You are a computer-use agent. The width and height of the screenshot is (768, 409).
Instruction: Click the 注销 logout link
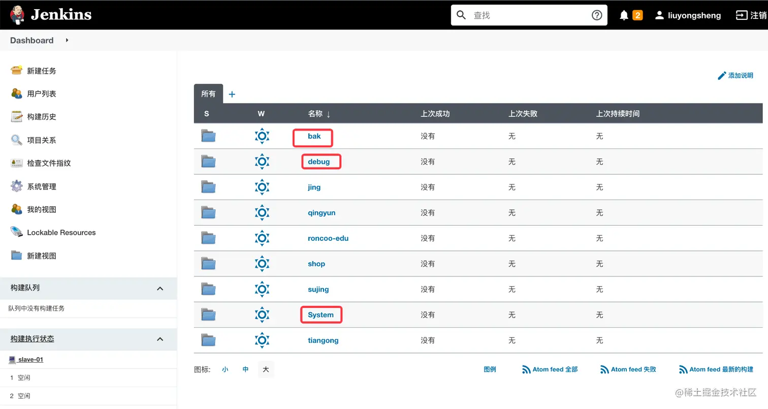click(x=758, y=15)
